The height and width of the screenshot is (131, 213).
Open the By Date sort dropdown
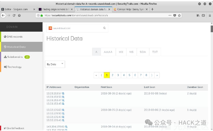pos(55,64)
